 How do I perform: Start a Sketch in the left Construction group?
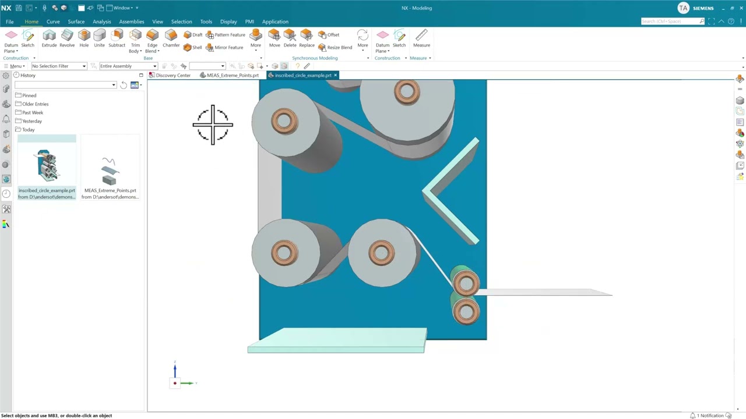tap(27, 39)
